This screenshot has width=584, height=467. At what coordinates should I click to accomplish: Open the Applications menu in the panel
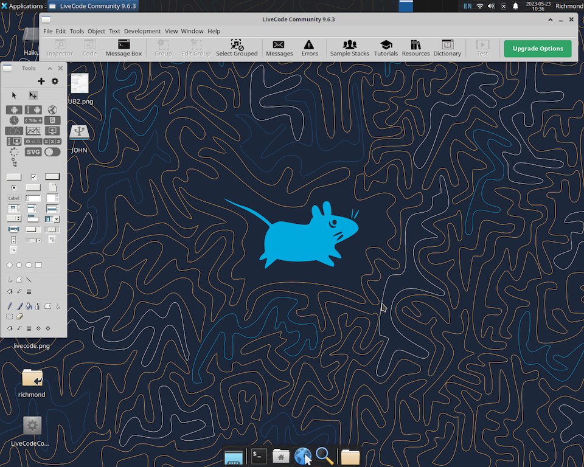tap(22, 6)
